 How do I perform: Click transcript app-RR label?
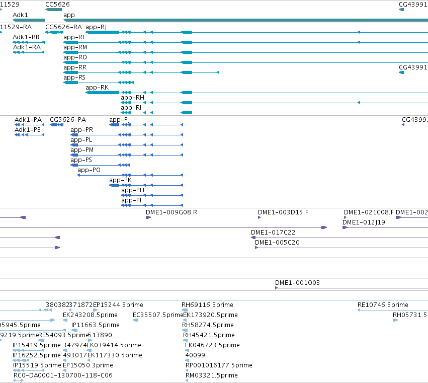click(75, 67)
